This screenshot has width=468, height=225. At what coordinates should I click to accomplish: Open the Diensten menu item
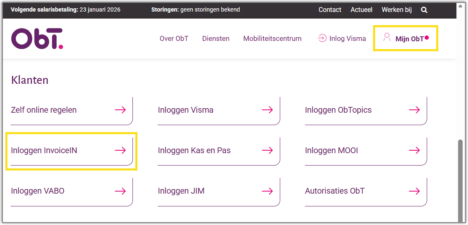point(216,38)
